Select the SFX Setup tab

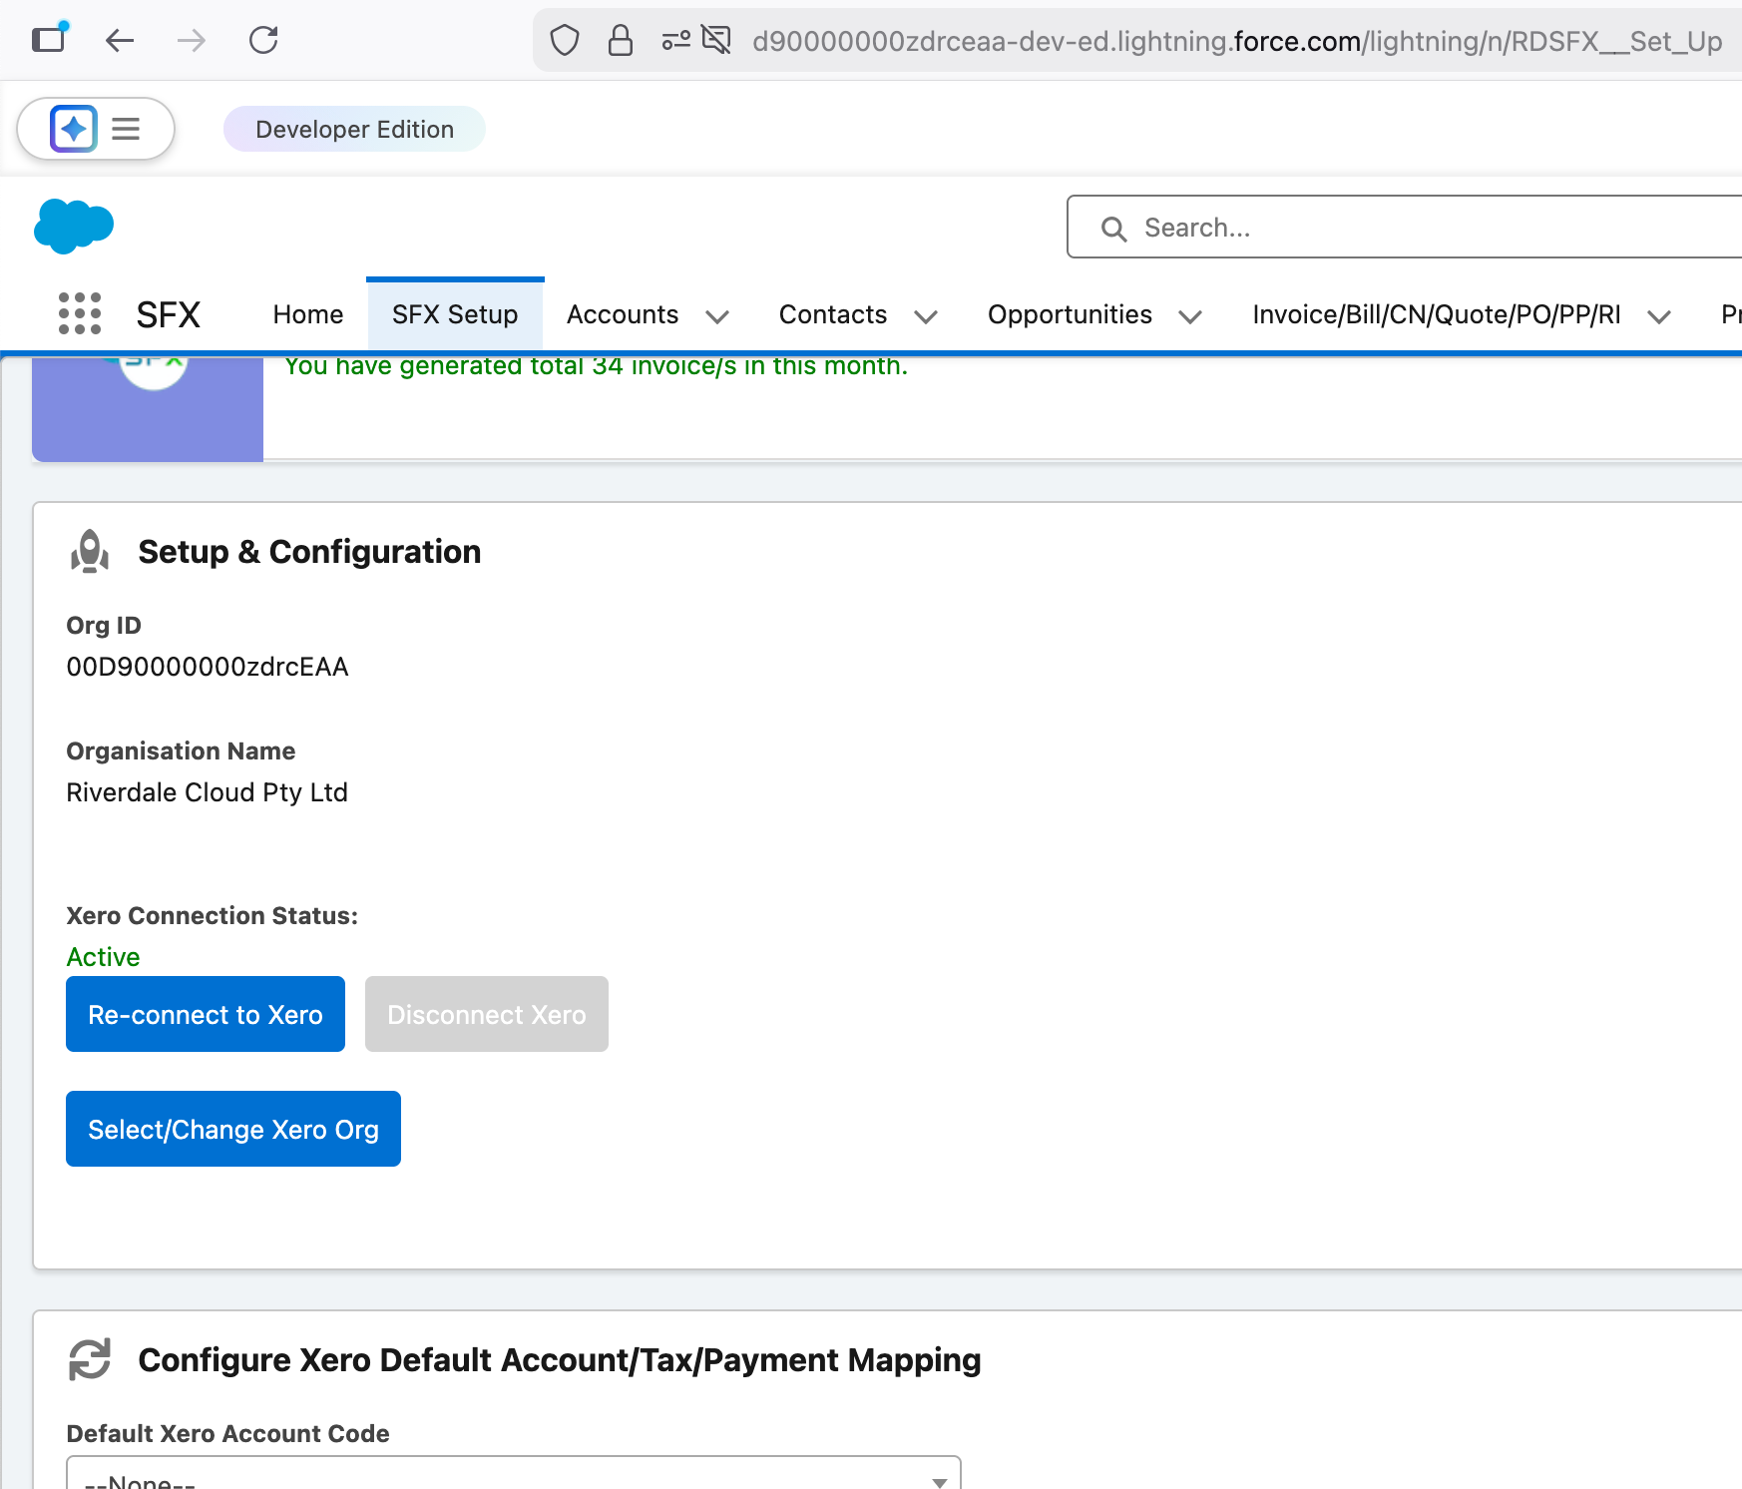coord(455,314)
